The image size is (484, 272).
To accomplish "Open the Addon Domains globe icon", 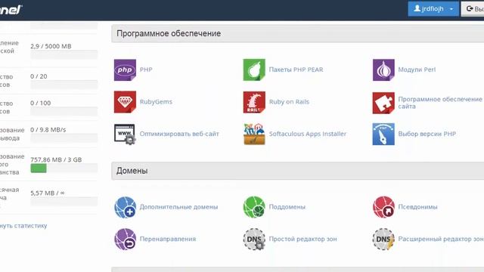I will [125, 207].
